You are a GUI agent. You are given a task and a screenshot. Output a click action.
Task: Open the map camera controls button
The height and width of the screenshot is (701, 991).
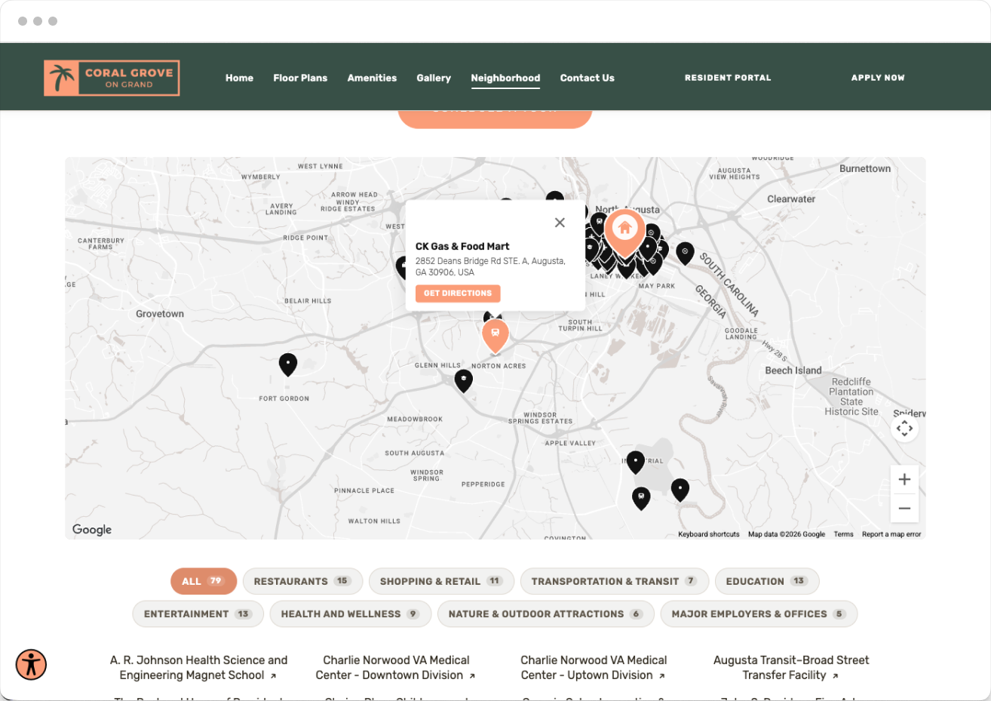pyautogui.click(x=904, y=429)
